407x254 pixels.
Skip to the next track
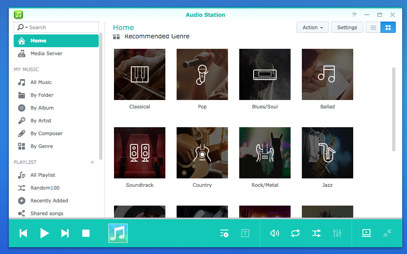(x=65, y=233)
